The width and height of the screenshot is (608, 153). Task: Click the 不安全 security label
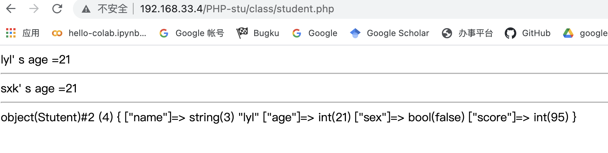(x=113, y=9)
